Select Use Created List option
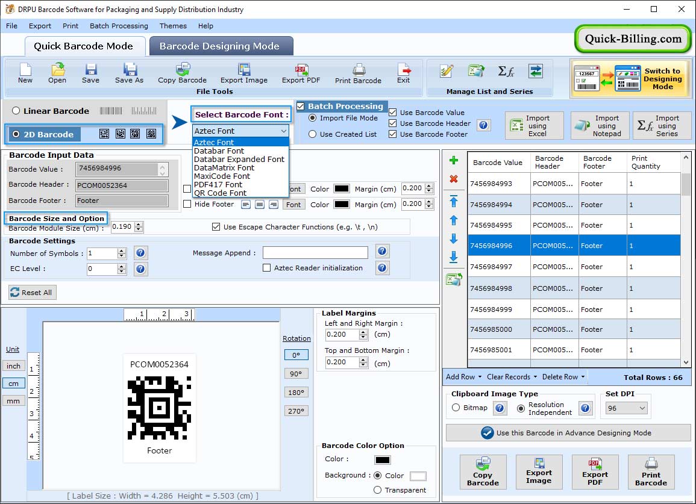The width and height of the screenshot is (696, 504). (313, 134)
